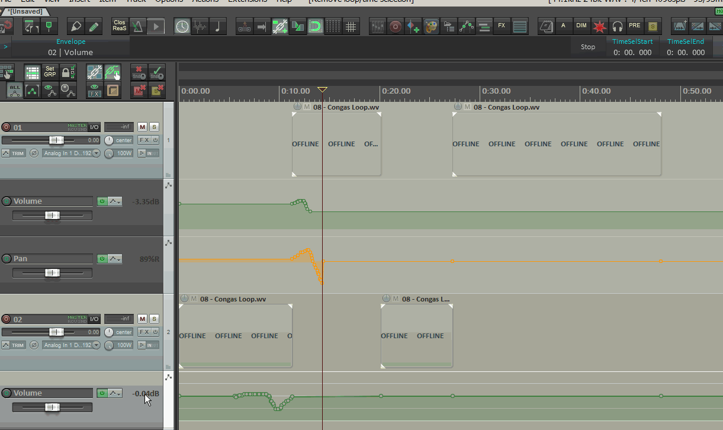Toggle the green magnet snap icon

[316, 26]
